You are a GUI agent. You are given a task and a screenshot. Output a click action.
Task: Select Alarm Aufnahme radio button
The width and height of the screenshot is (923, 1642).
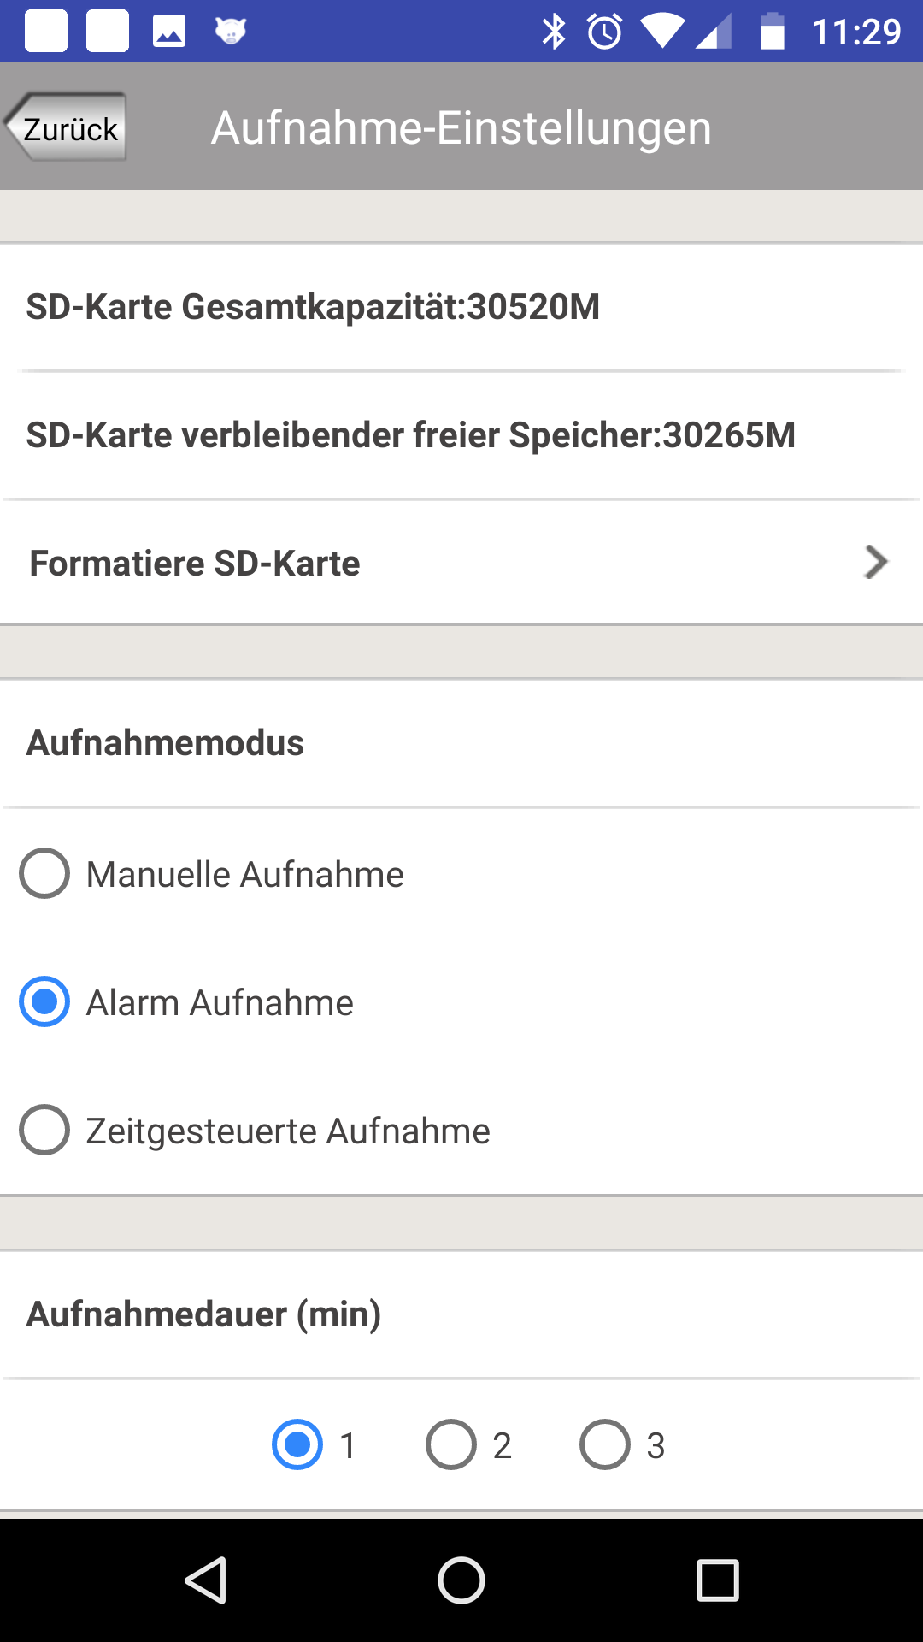pos(44,1001)
